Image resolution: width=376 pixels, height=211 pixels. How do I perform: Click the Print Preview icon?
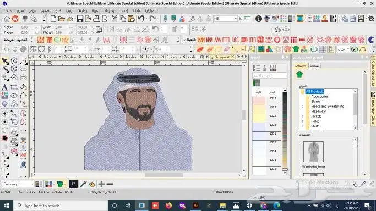[105, 19]
